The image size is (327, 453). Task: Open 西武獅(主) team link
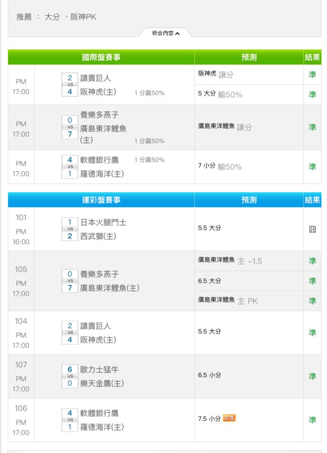point(98,236)
